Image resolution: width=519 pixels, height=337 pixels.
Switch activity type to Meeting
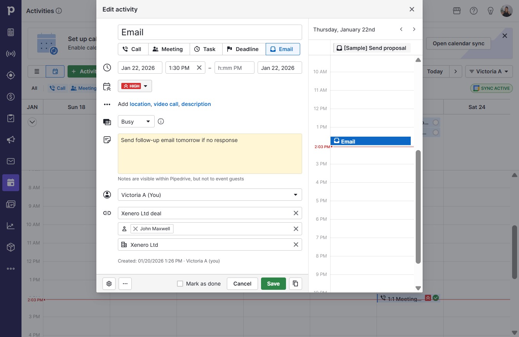pyautogui.click(x=168, y=49)
